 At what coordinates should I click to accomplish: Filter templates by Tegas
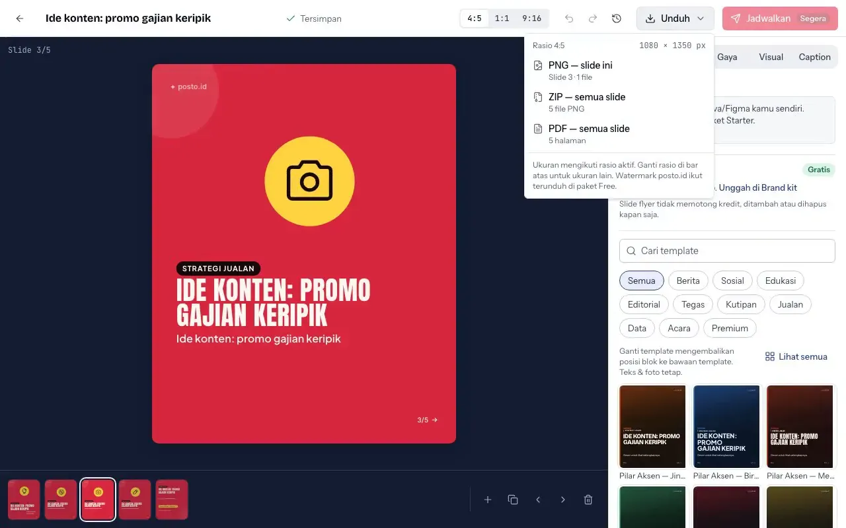(693, 304)
